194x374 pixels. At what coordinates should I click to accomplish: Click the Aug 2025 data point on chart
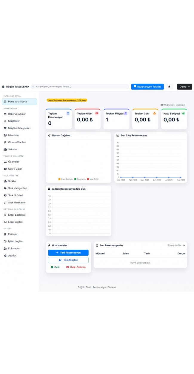(x=181, y=177)
